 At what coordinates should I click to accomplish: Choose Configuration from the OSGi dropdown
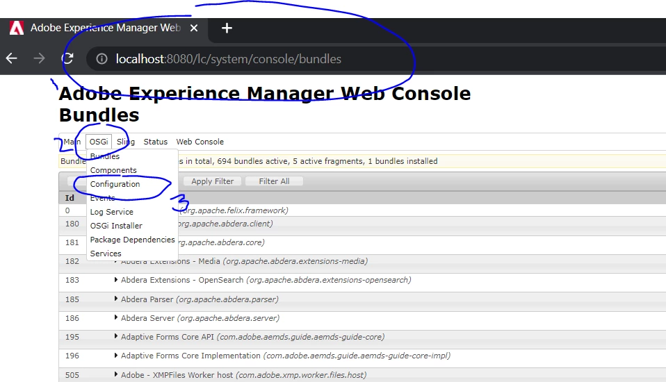pos(115,184)
